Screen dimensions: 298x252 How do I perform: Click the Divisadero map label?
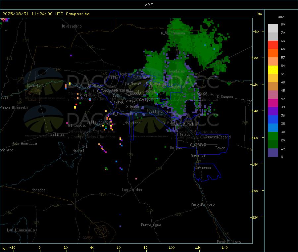point(72,26)
